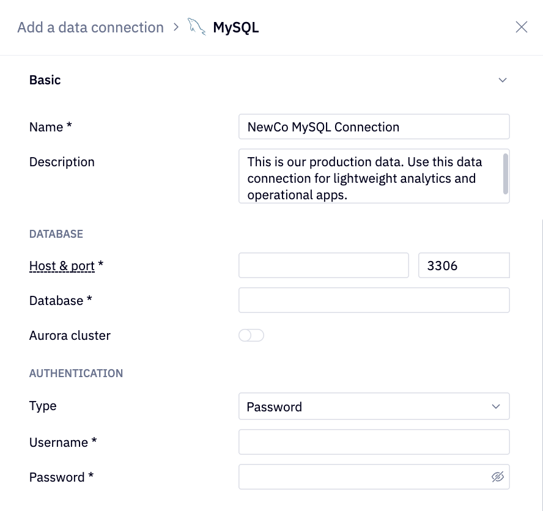Go back to Add a data connection

point(90,28)
